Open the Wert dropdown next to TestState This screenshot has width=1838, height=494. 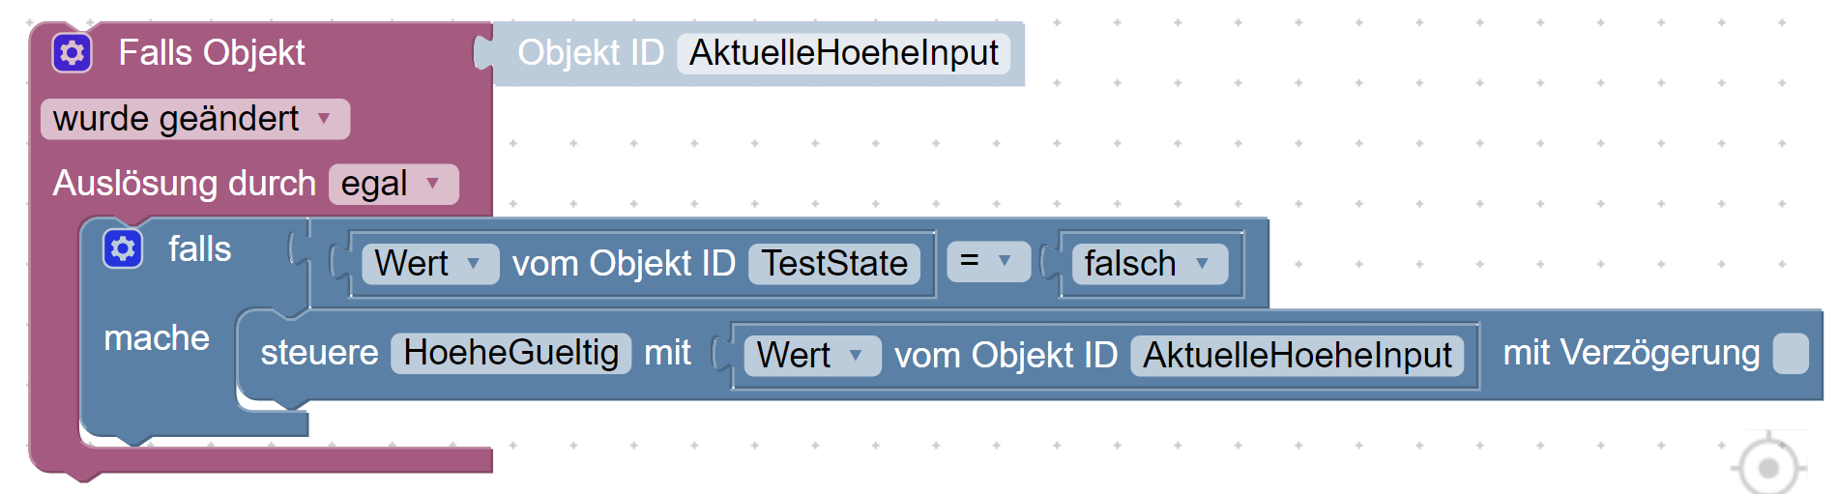[x=430, y=264]
